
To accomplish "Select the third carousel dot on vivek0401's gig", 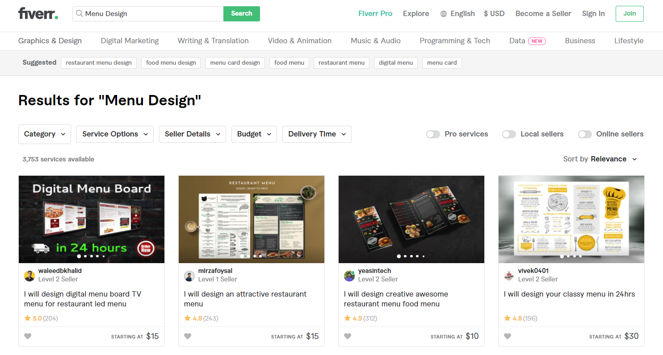I will [x=574, y=256].
